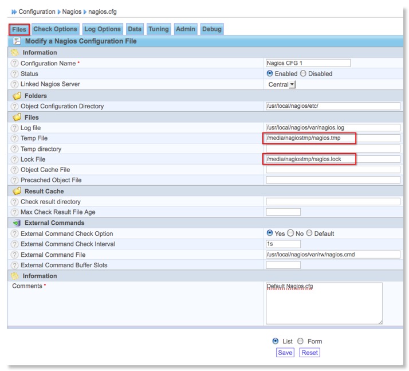The height and width of the screenshot is (371, 409).
Task: Select the Form radio button
Action: 301,341
